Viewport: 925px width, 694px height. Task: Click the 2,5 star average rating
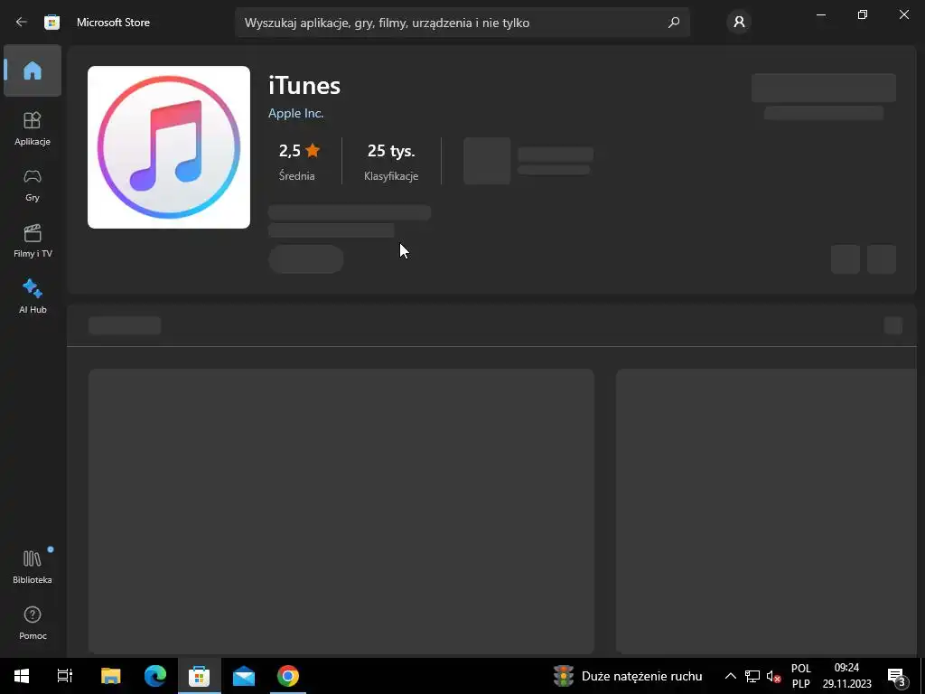[x=298, y=161]
